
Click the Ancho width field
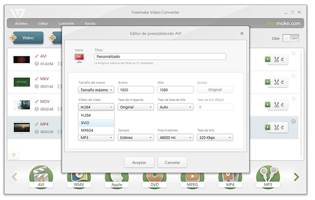point(136,90)
